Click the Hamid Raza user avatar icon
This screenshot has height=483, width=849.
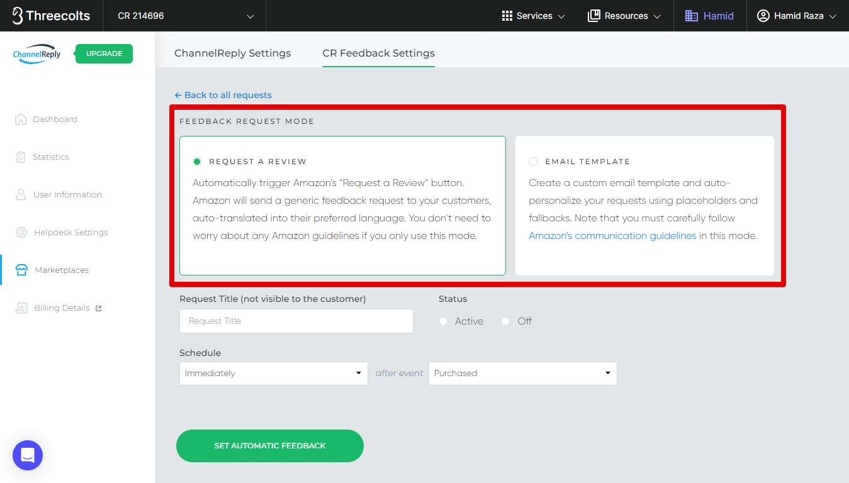(763, 16)
